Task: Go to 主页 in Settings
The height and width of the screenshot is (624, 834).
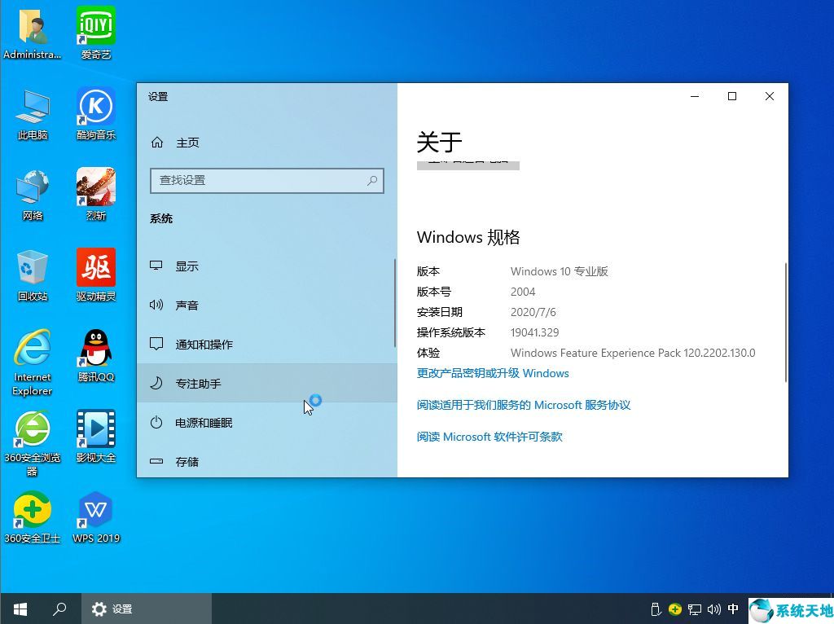Action: pyautogui.click(x=267, y=142)
